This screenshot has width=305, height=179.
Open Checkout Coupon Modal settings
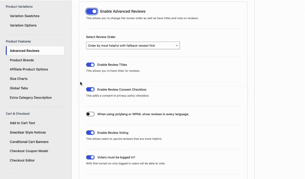tap(29, 151)
